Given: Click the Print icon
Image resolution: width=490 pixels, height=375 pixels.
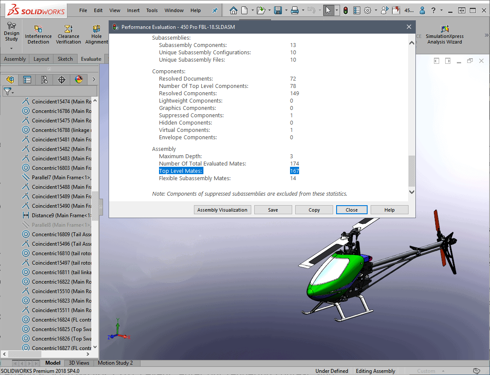Looking at the screenshot, I should [x=294, y=11].
